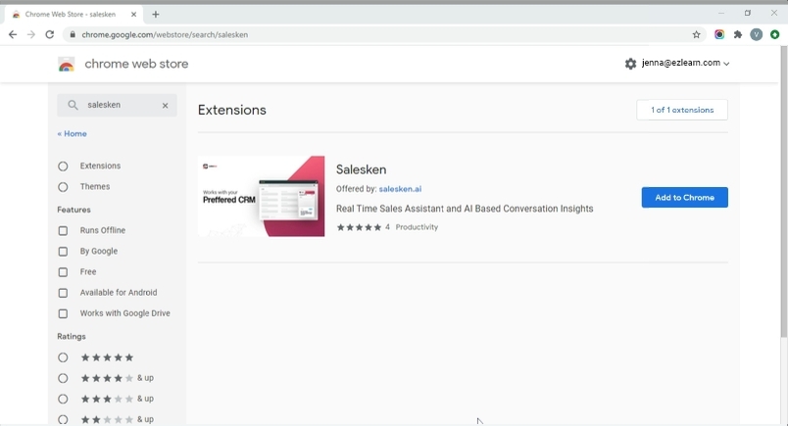Open the Salesken extension title
788x426 pixels.
pyautogui.click(x=361, y=169)
